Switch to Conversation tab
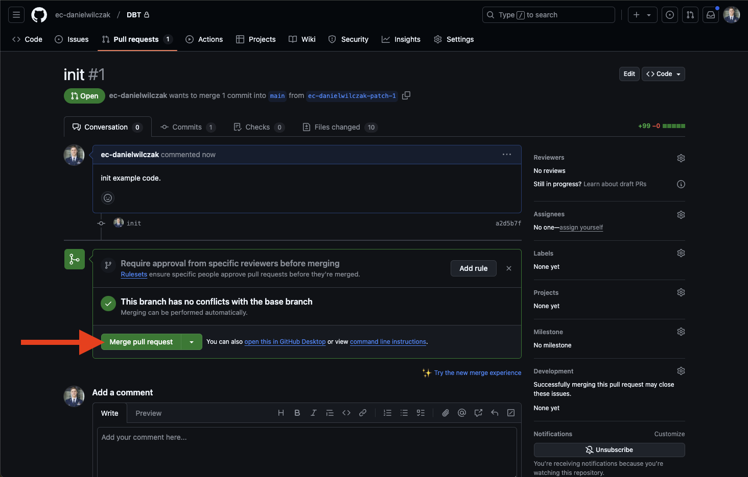 point(108,127)
